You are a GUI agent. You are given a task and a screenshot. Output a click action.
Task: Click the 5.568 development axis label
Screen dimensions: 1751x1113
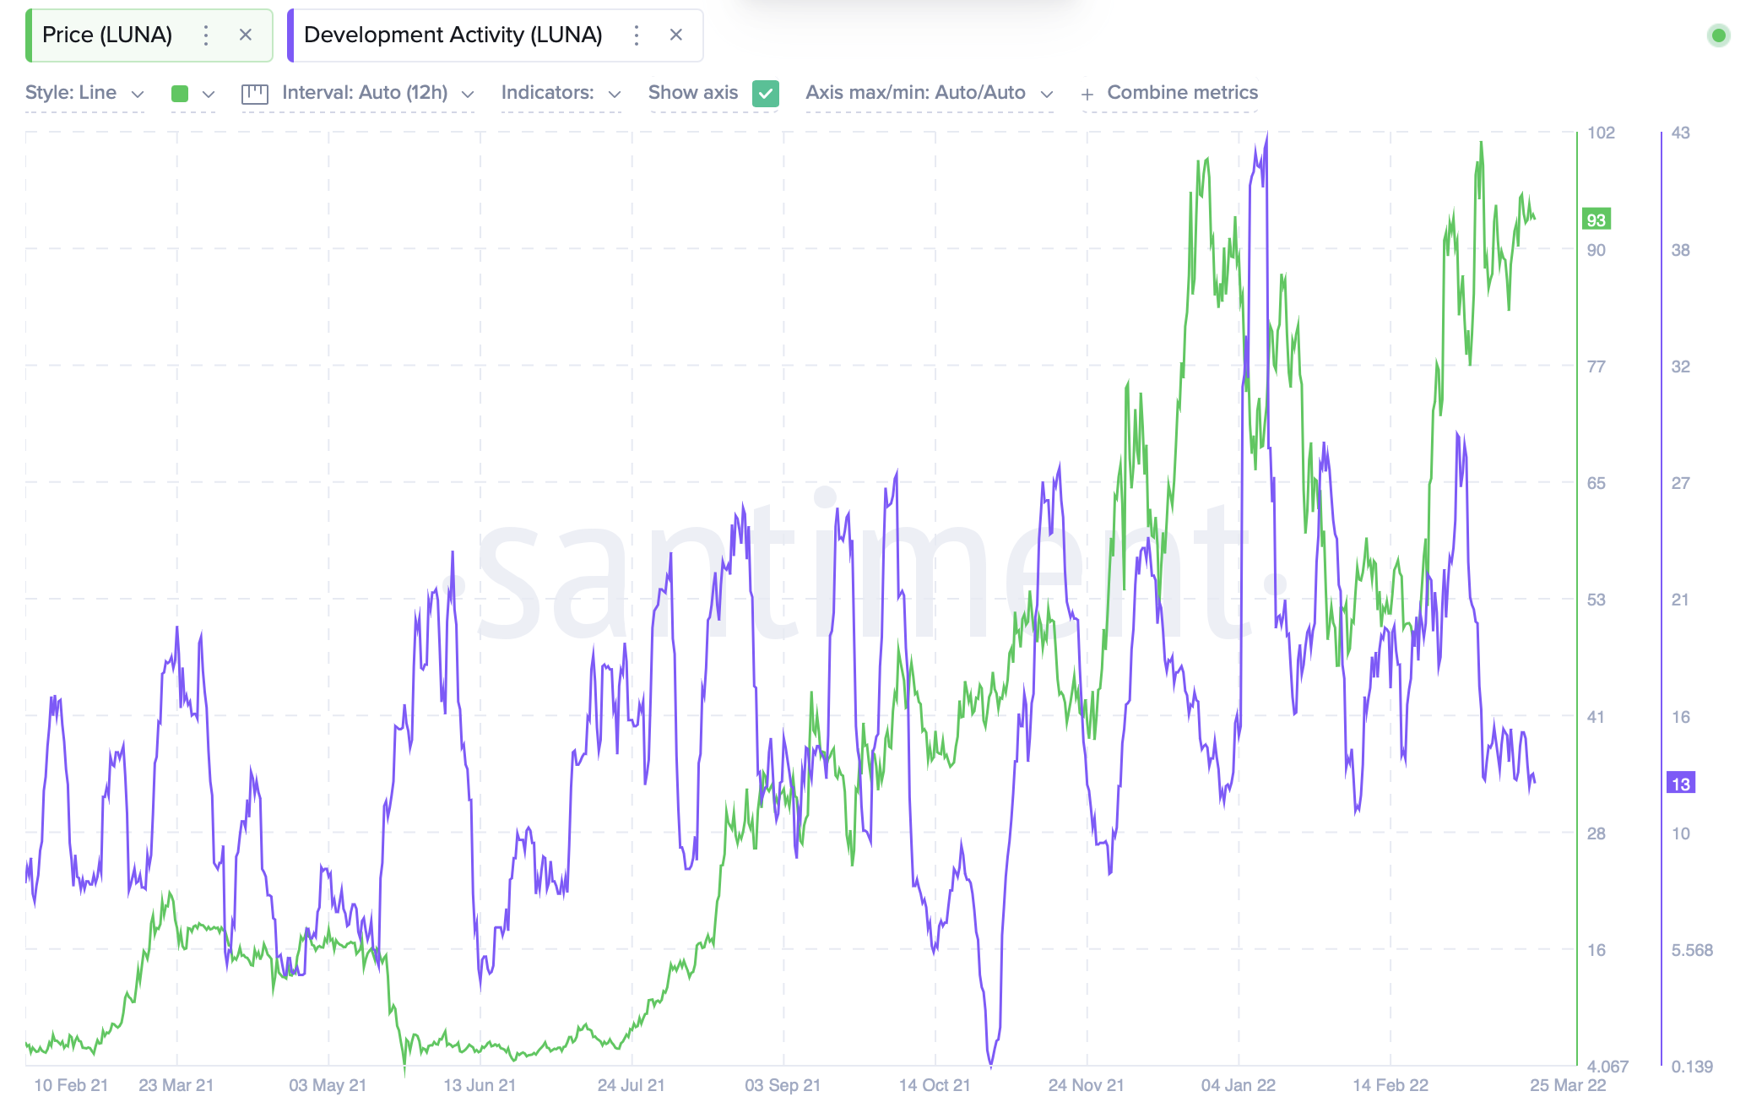point(1692,950)
